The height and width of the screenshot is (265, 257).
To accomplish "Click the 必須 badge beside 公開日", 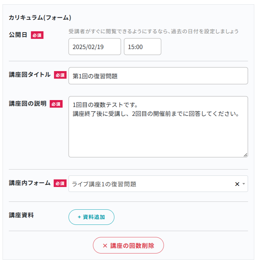I will 37,35.
